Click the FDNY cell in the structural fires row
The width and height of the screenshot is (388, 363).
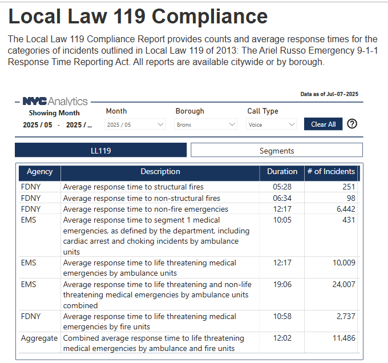[x=31, y=187]
